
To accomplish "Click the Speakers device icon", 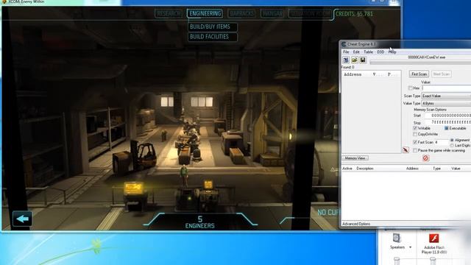I will click(397, 238).
